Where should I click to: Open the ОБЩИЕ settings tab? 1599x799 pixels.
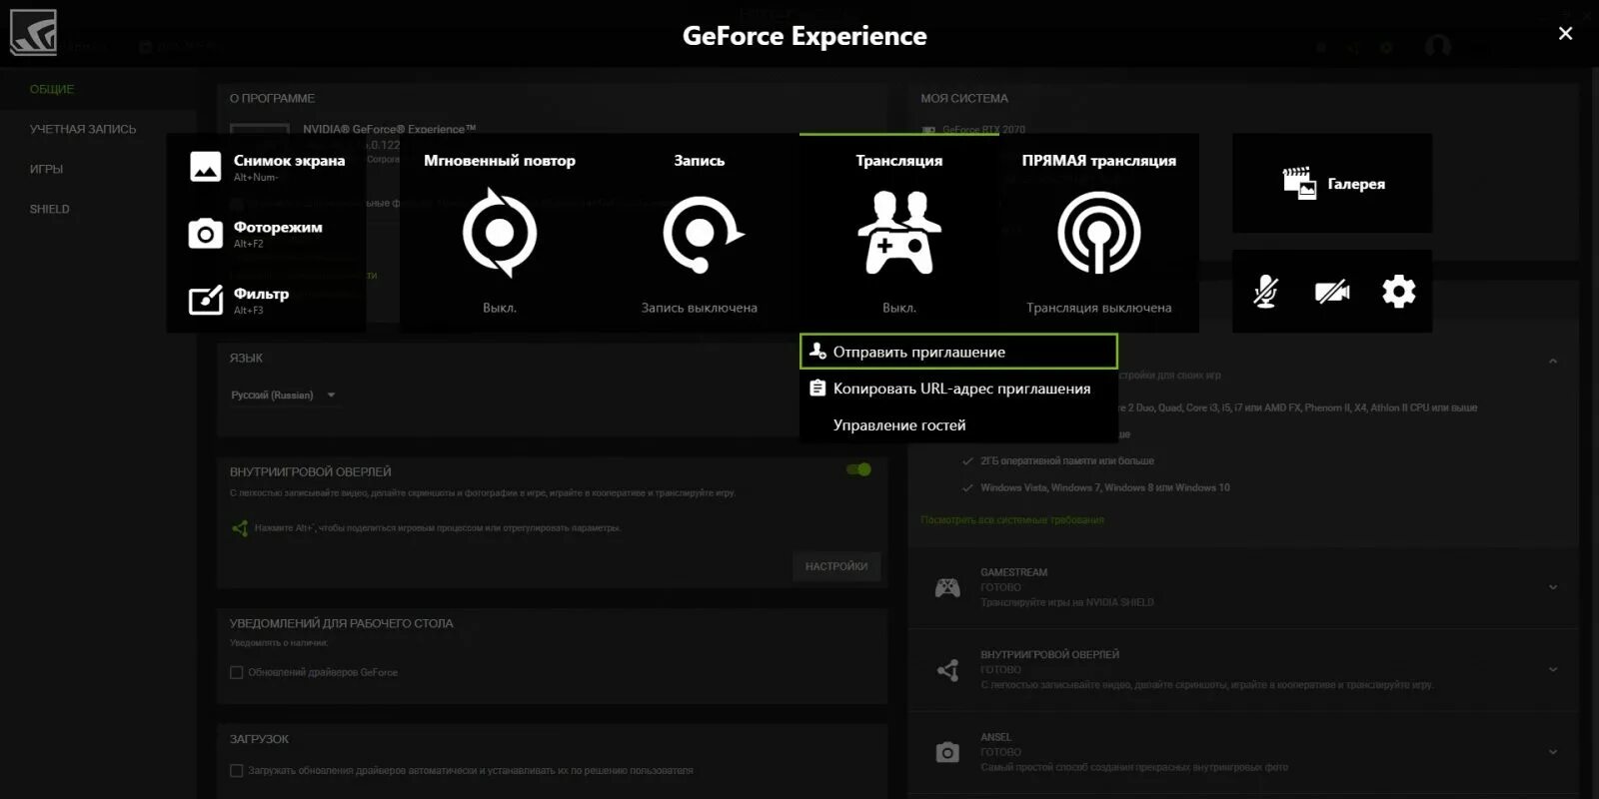52,89
